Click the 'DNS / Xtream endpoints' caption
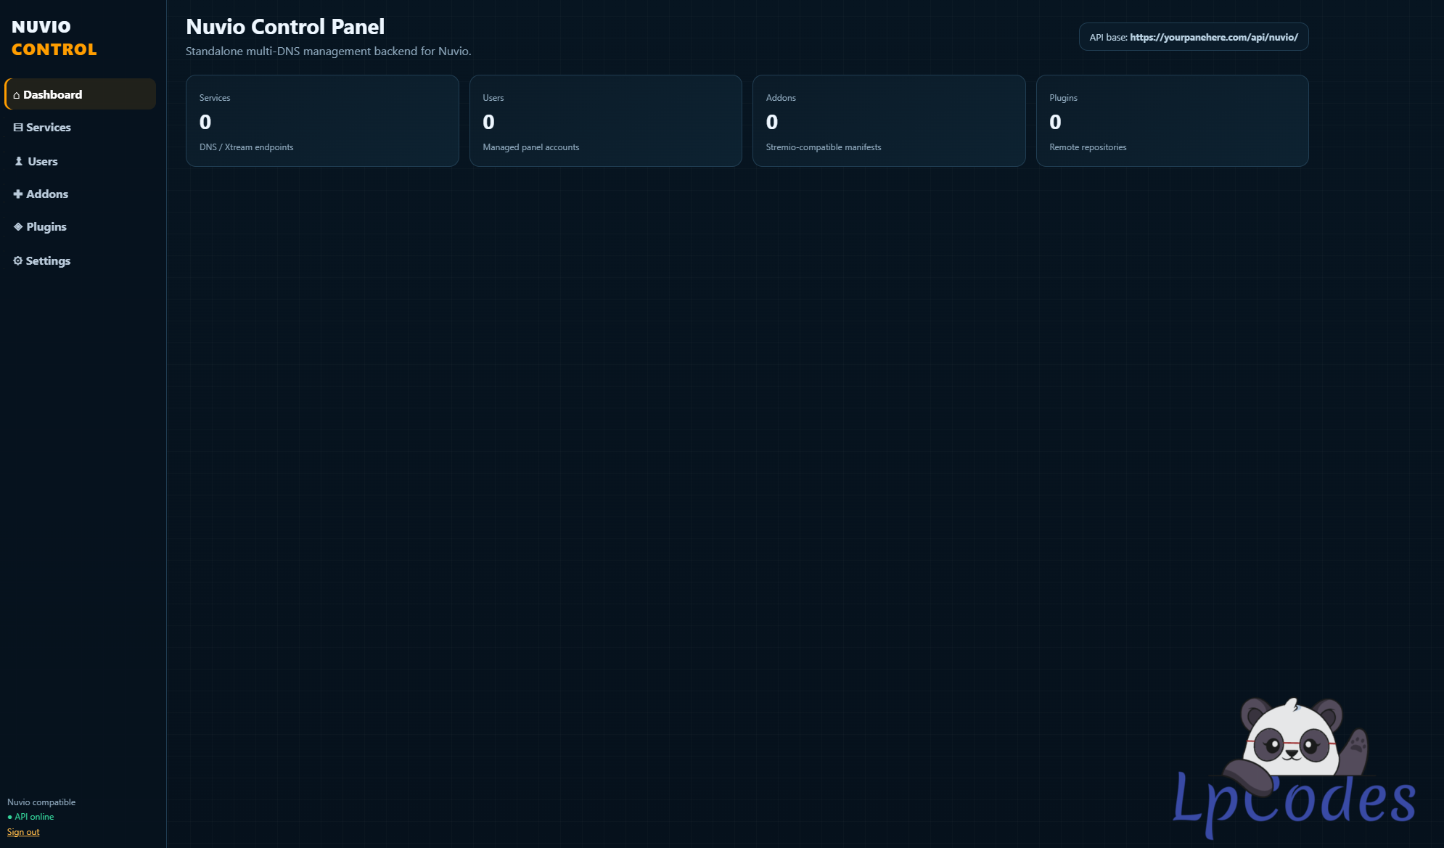This screenshot has width=1444, height=848. pos(247,147)
